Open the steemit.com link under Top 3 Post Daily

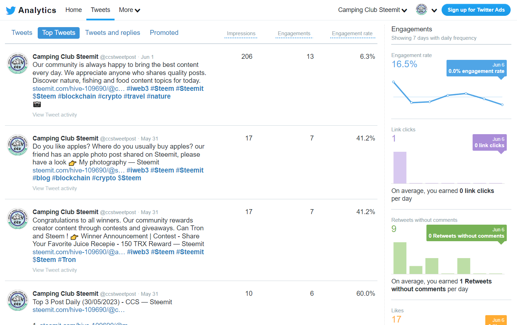point(79,310)
